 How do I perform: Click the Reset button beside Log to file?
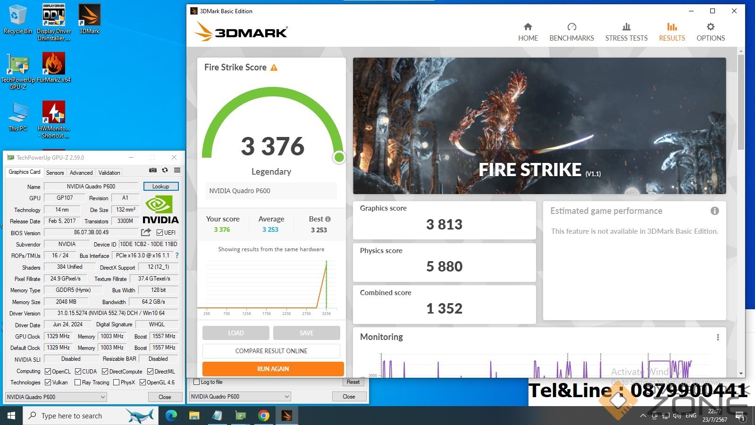click(x=353, y=382)
